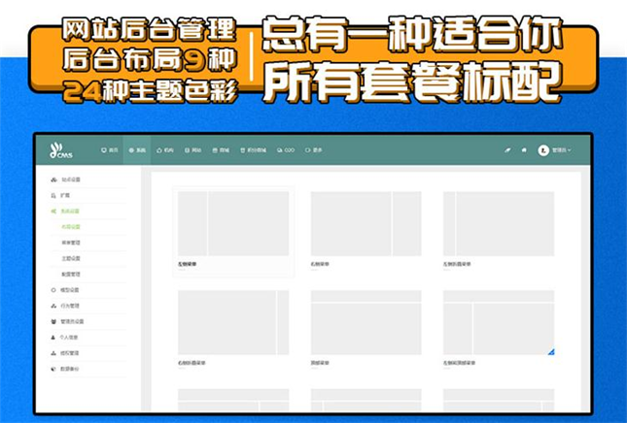
Task: Click the 模型设置 icon in the sidebar
Action: (x=53, y=289)
